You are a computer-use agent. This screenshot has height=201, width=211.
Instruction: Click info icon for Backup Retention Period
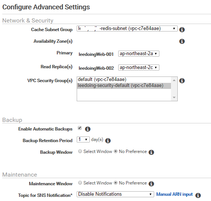tap(108, 141)
